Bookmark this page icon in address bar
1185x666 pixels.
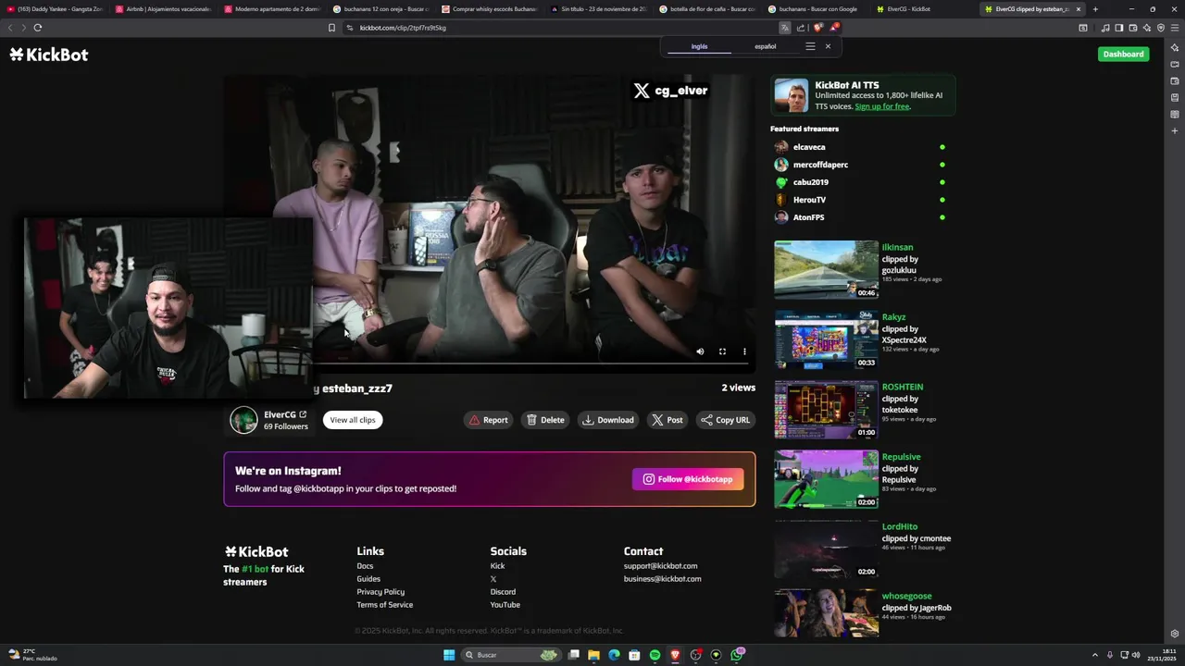(x=331, y=28)
